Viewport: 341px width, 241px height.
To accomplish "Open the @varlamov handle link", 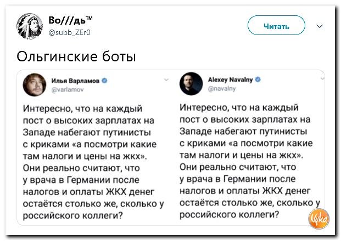I will (66, 88).
